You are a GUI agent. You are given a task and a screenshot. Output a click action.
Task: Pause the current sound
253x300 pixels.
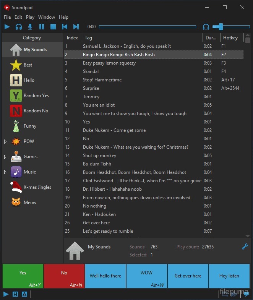[42, 27]
